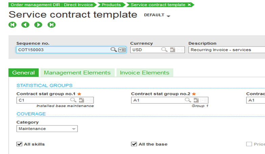Switch to the Management Elements tab
This screenshot has width=265, height=154.
pos(77,73)
